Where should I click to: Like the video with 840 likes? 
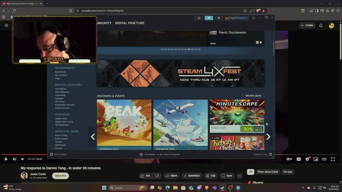(145, 176)
